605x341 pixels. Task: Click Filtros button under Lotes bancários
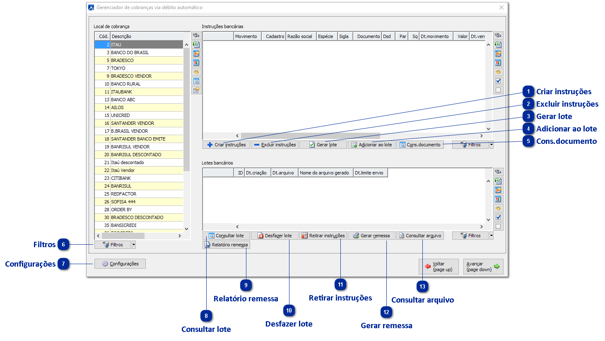pyautogui.click(x=470, y=236)
